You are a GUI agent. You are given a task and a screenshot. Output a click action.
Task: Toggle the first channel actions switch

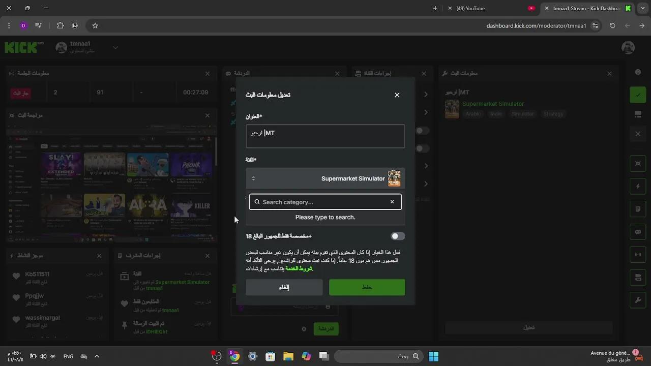(422, 131)
